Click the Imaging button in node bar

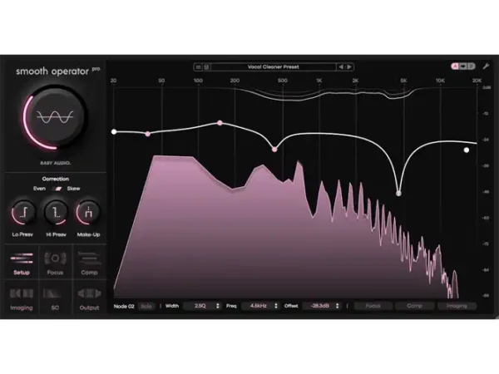457,306
